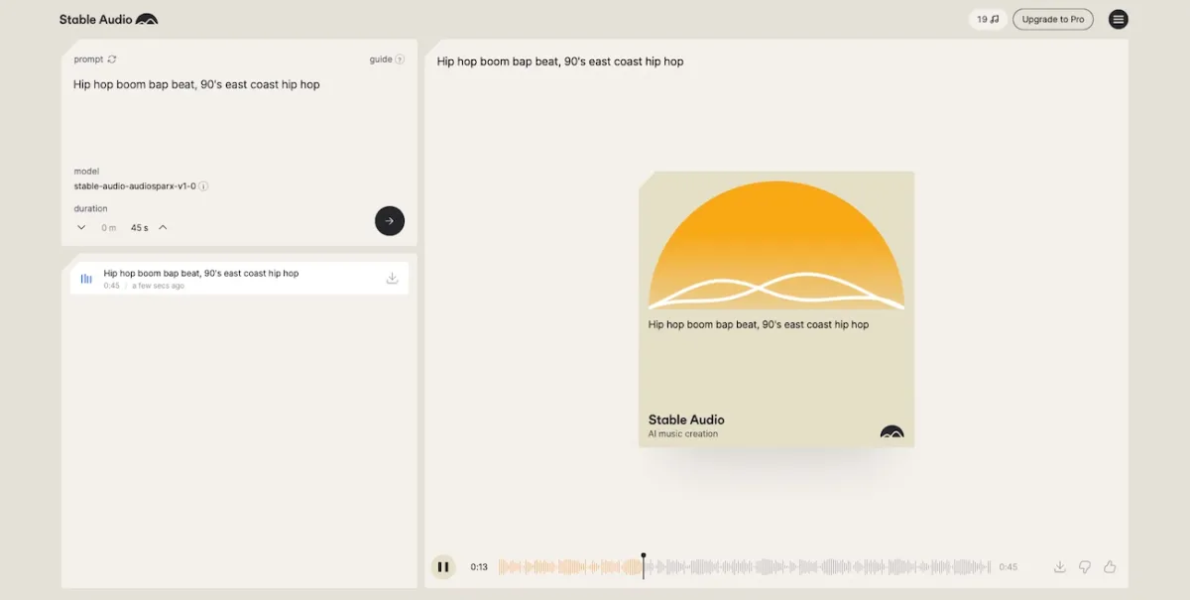Select the stable-audio-audiosparx-v1-0 model name
The width and height of the screenshot is (1190, 600).
[135, 185]
